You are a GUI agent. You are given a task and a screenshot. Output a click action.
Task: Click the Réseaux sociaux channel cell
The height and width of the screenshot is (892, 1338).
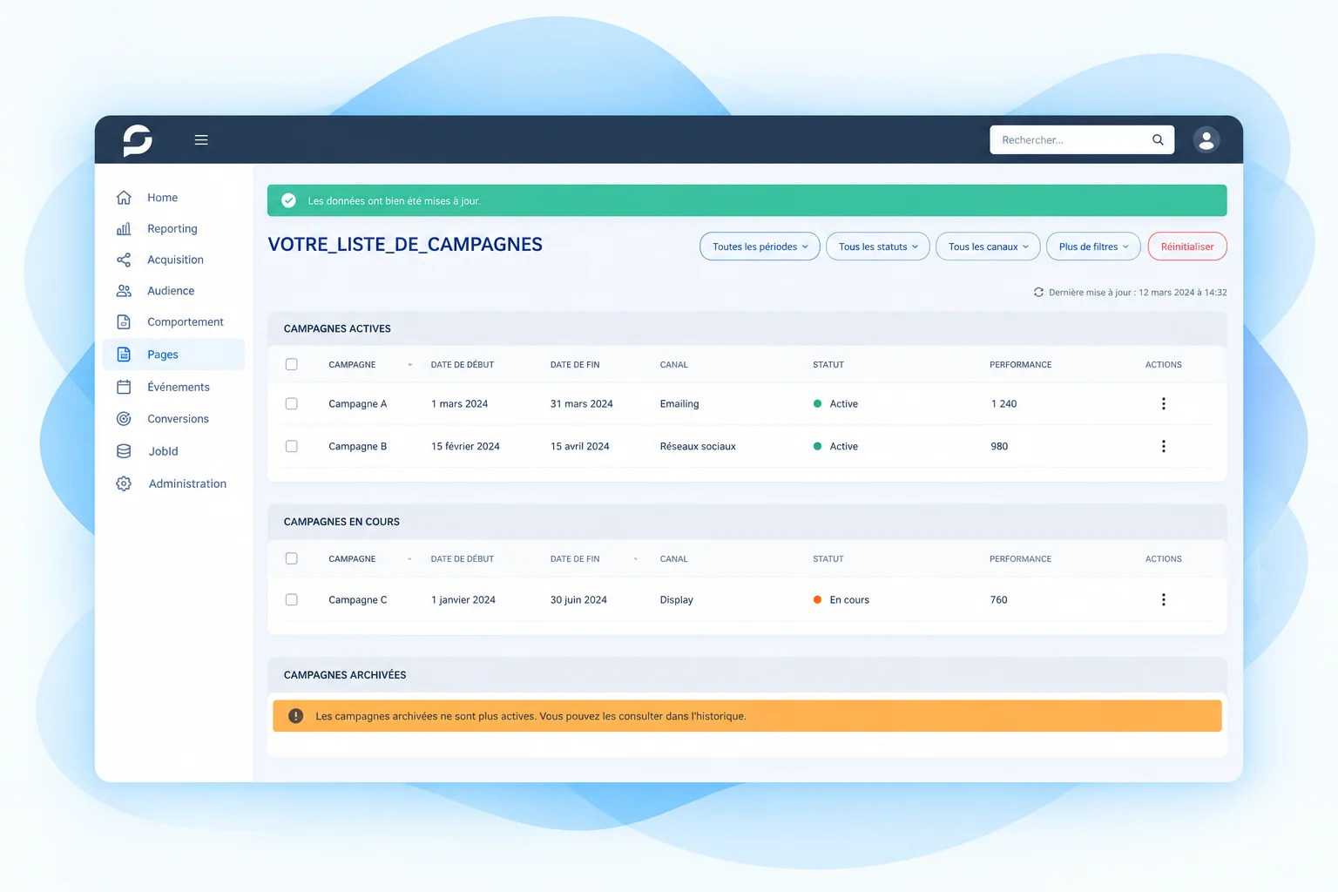pyautogui.click(x=698, y=446)
